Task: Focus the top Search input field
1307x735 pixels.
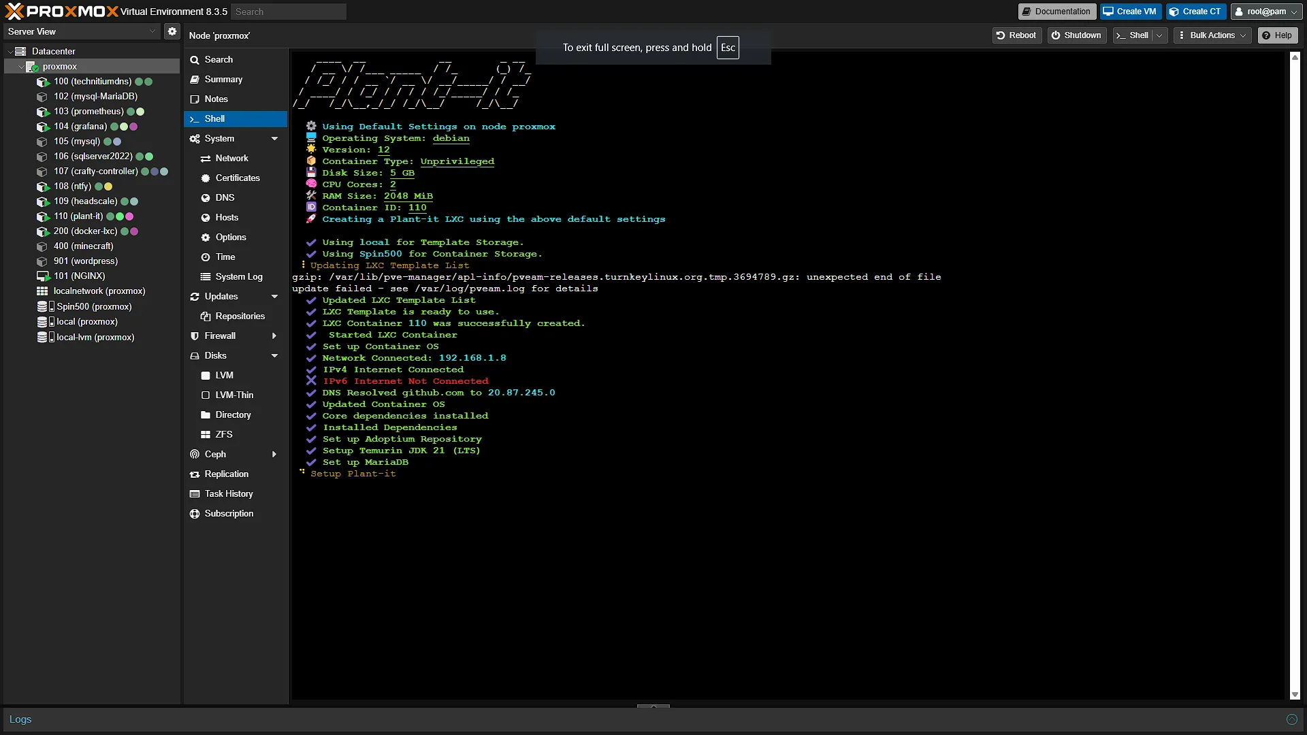Action: (289, 12)
